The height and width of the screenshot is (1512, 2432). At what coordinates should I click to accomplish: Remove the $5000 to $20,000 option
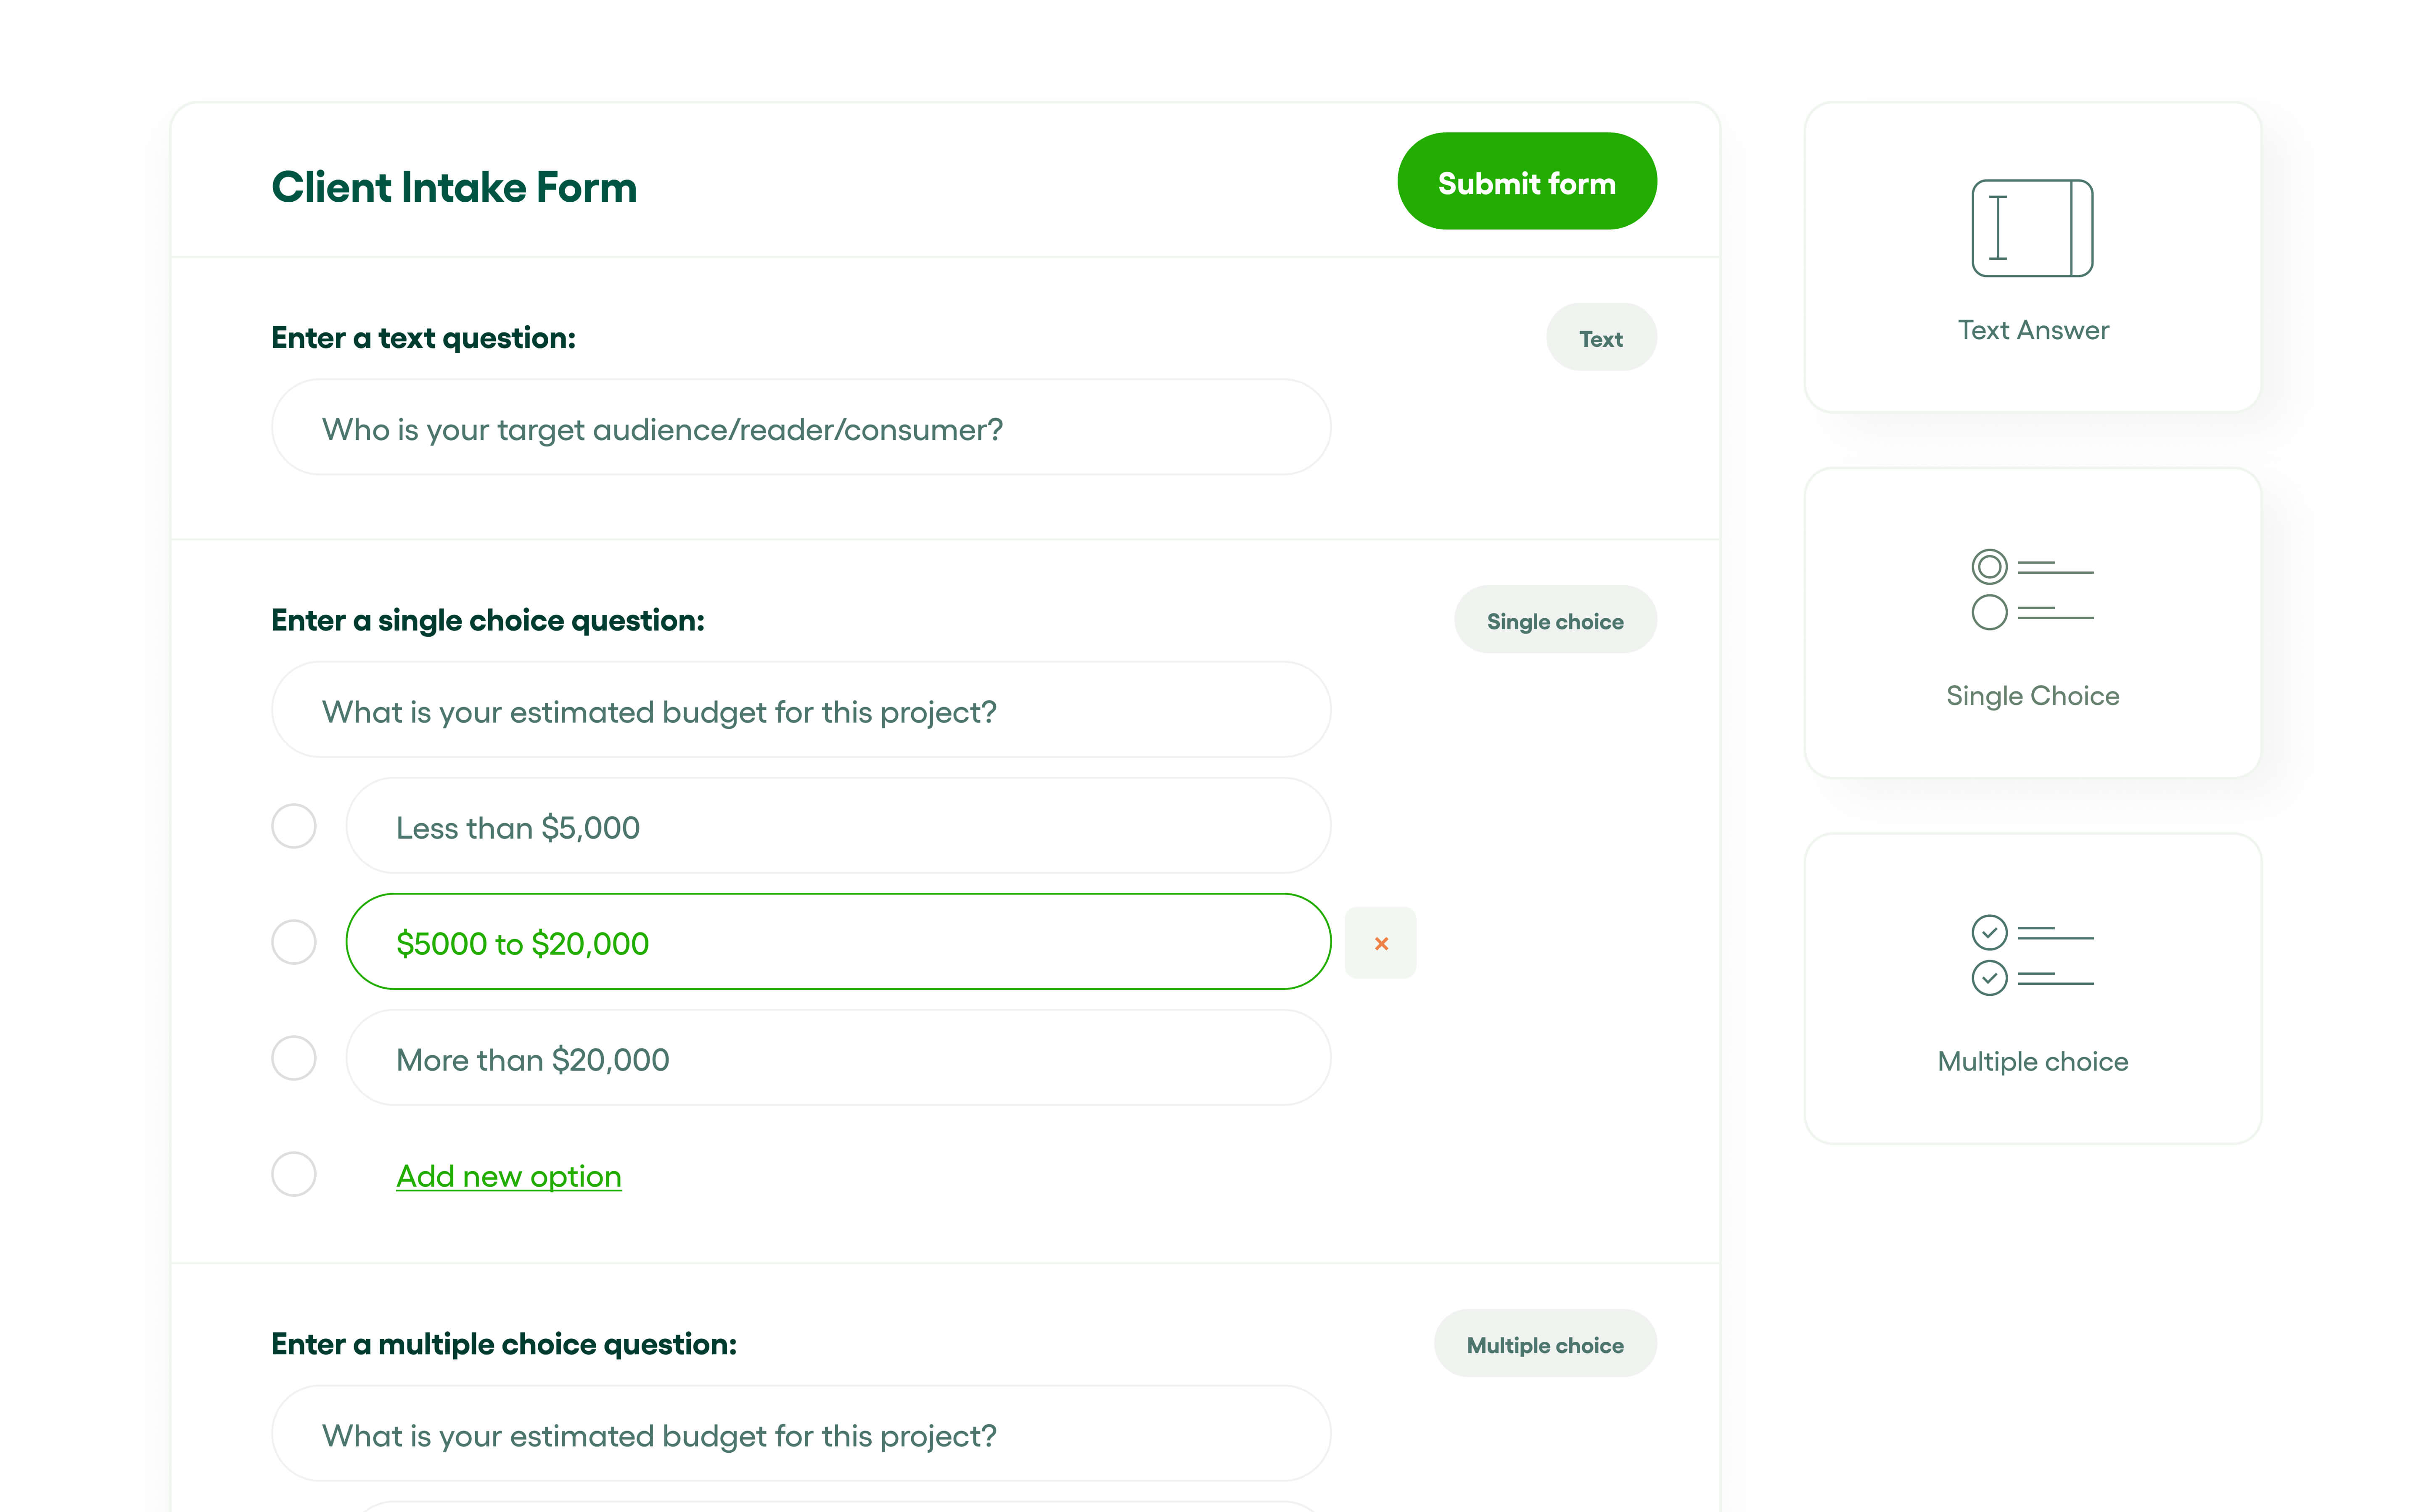1381,942
